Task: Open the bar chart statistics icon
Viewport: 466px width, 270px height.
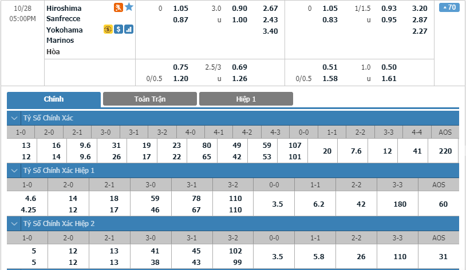Action: click(129, 29)
